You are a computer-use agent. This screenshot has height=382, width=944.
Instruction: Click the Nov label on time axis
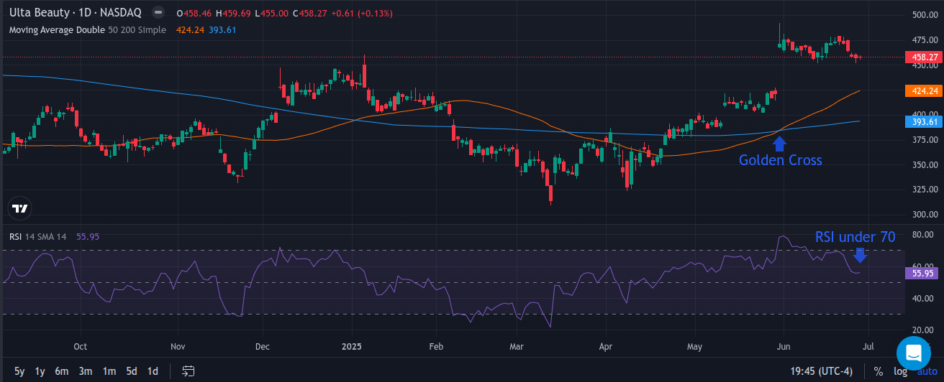178,346
